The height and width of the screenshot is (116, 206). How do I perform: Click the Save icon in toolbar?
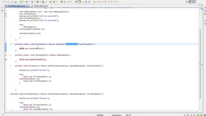[9, 2]
